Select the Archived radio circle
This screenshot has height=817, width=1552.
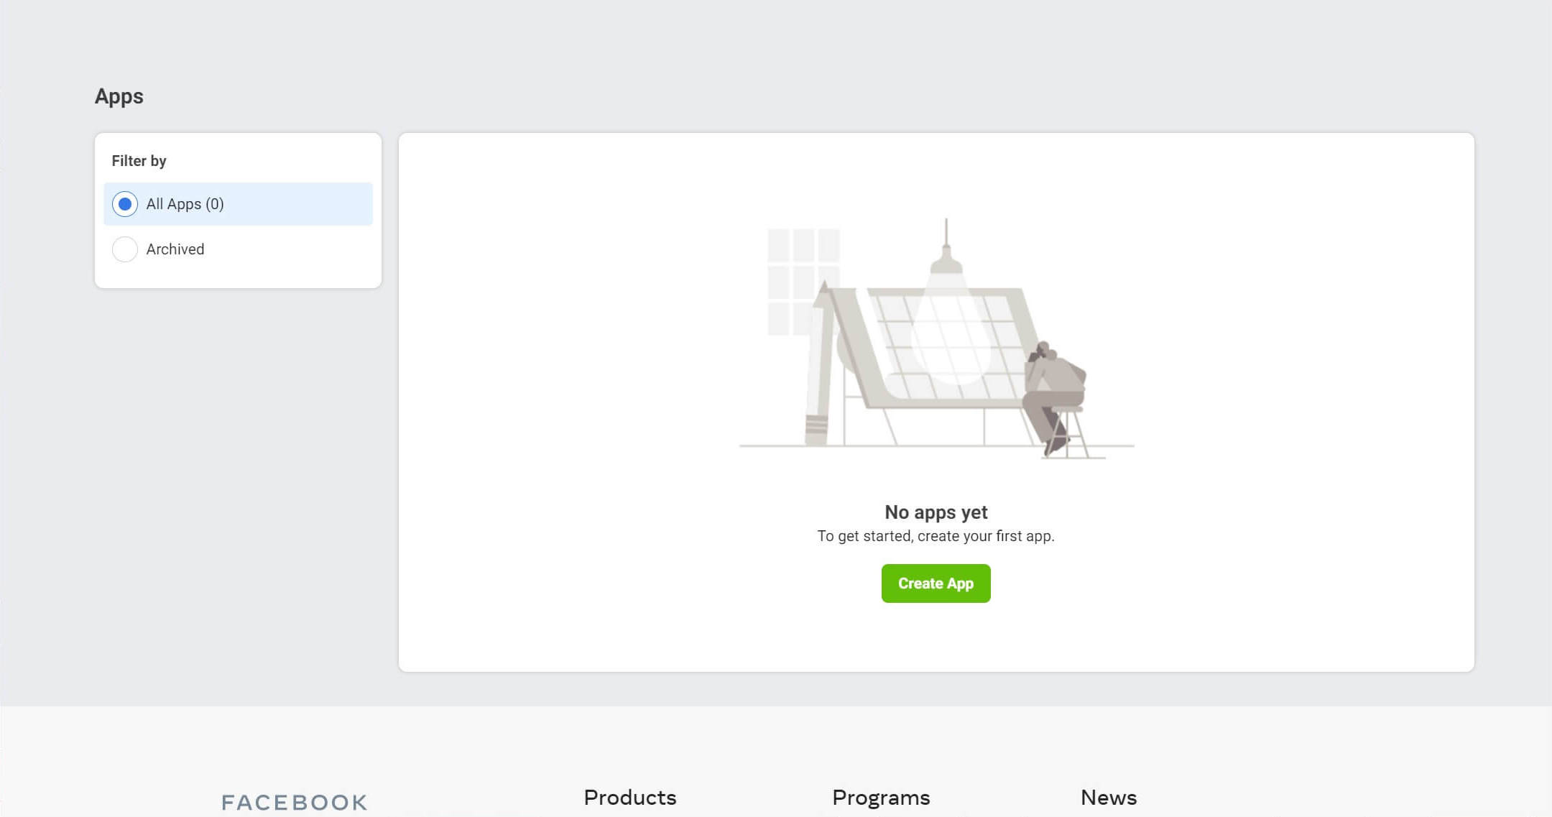125,249
